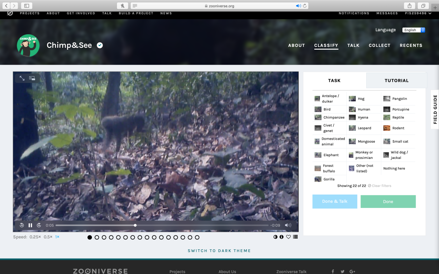439x274 pixels.
Task: Set playback speed to 0.25×
Action: tap(35, 237)
